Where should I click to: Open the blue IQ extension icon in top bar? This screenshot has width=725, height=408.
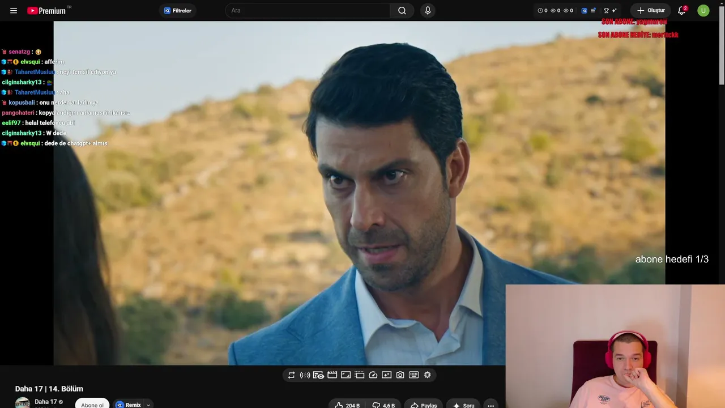point(585,11)
